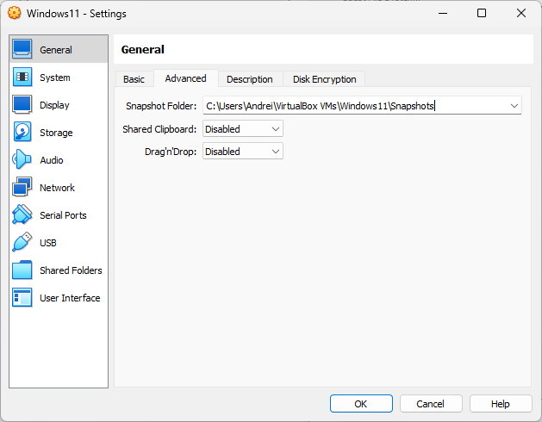Click the Cancel button
Screen dimensions: 542x422
(431, 404)
